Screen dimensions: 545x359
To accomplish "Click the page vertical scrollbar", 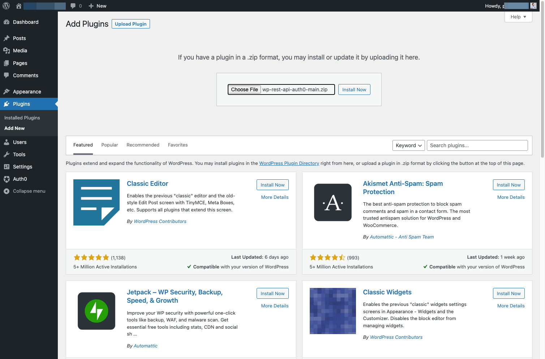I will [542, 79].
